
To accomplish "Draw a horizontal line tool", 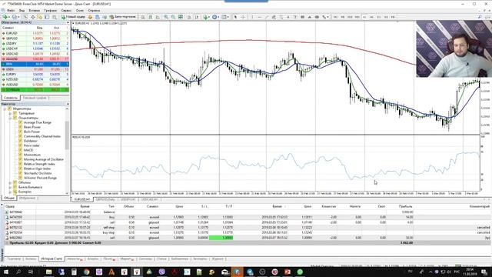I will 260,17.
